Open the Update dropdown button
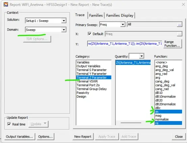 [38, 124]
